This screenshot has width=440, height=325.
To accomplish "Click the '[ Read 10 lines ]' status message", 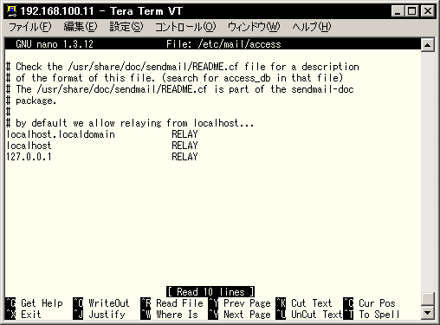I will 210,292.
